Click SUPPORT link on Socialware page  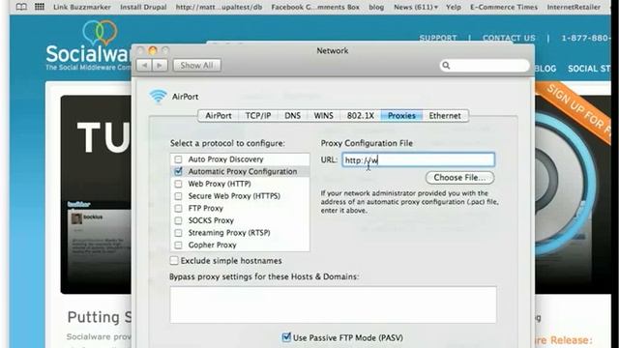pyautogui.click(x=438, y=38)
